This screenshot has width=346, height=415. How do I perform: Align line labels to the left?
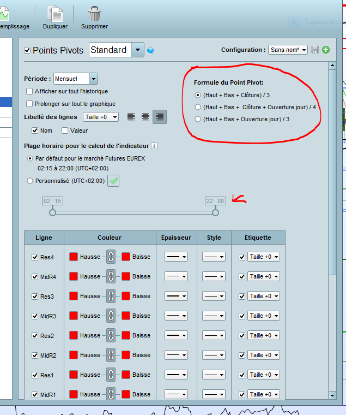click(x=131, y=117)
